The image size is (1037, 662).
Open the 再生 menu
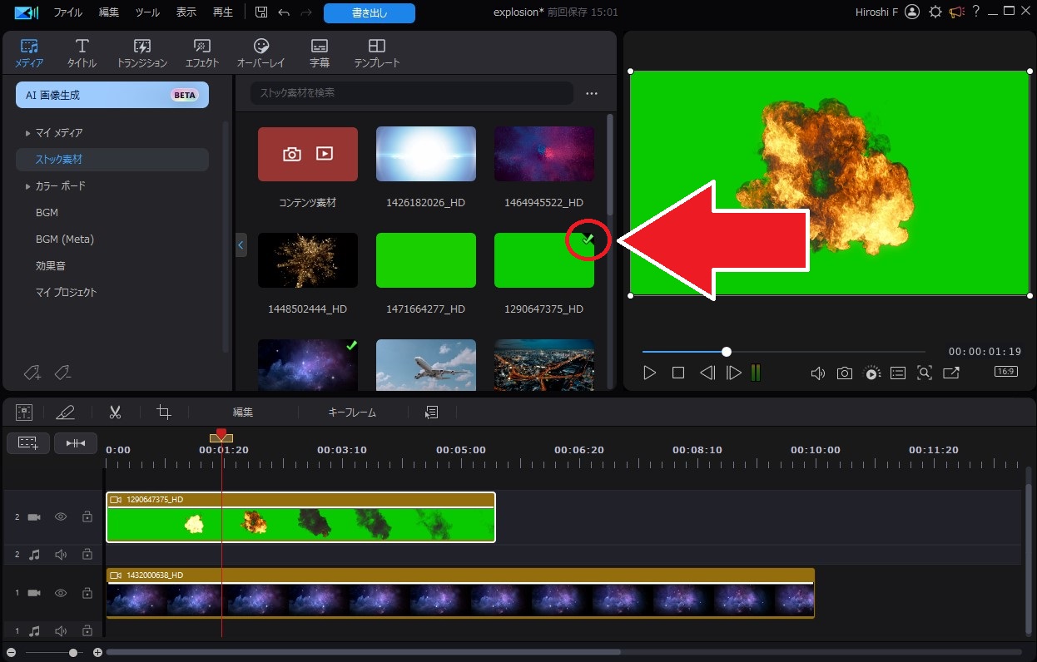pyautogui.click(x=223, y=12)
